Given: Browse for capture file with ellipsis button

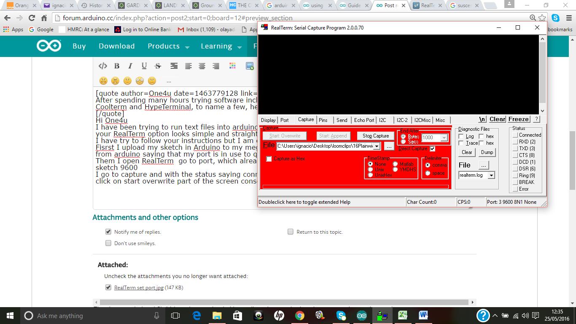Looking at the screenshot, I should pyautogui.click(x=389, y=146).
